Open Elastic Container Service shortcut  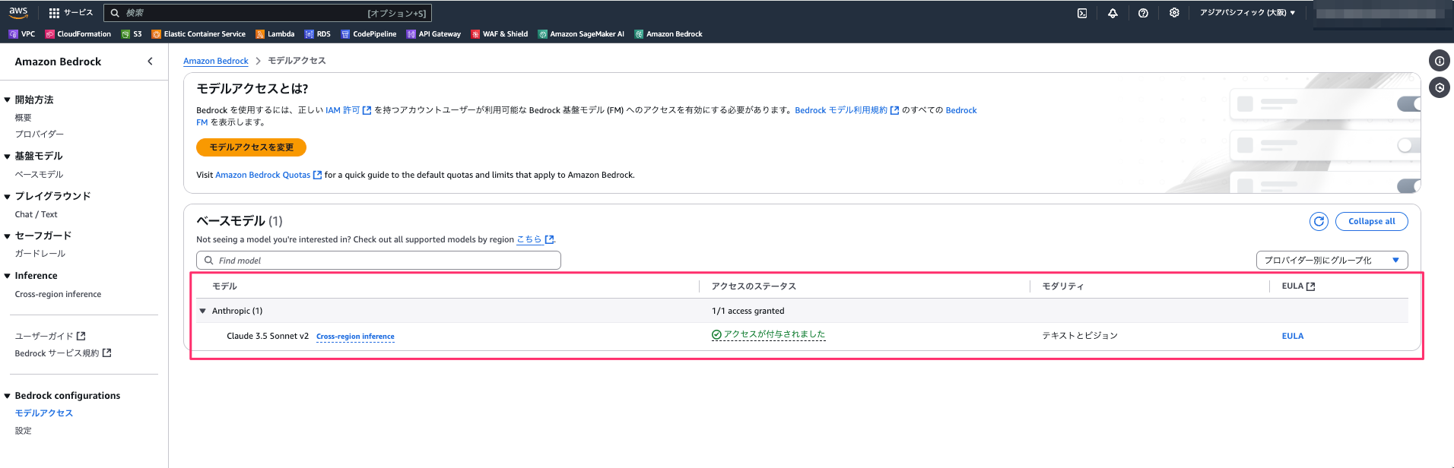(x=198, y=34)
